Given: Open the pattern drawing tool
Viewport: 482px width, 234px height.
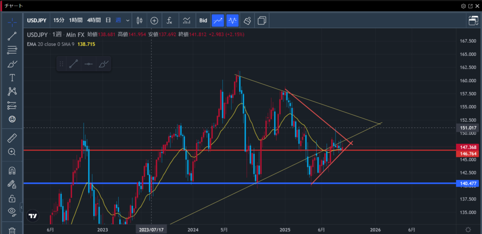Looking at the screenshot, I should tap(12, 91).
